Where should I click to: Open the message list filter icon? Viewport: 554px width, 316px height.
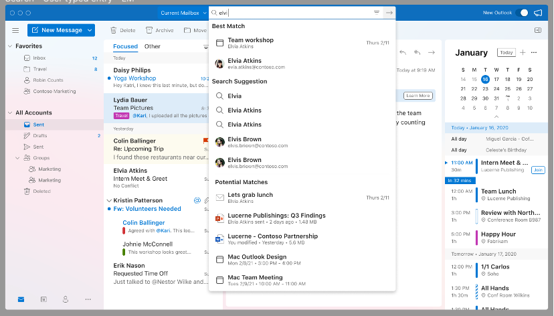205,47
